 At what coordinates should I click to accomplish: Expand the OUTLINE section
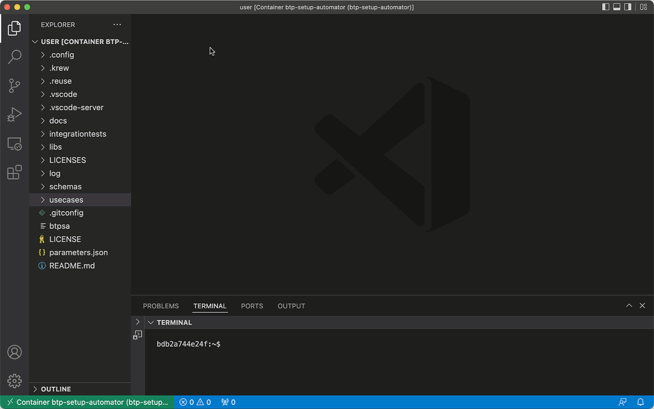[80, 389]
